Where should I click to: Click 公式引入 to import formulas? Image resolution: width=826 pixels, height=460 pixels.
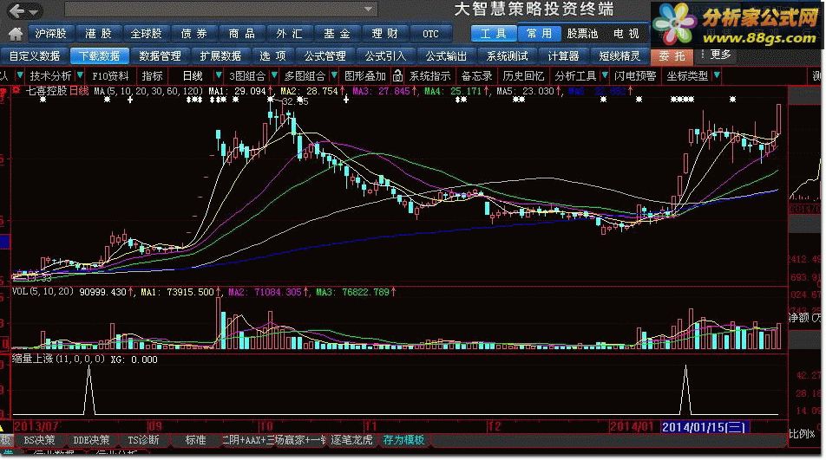click(385, 55)
